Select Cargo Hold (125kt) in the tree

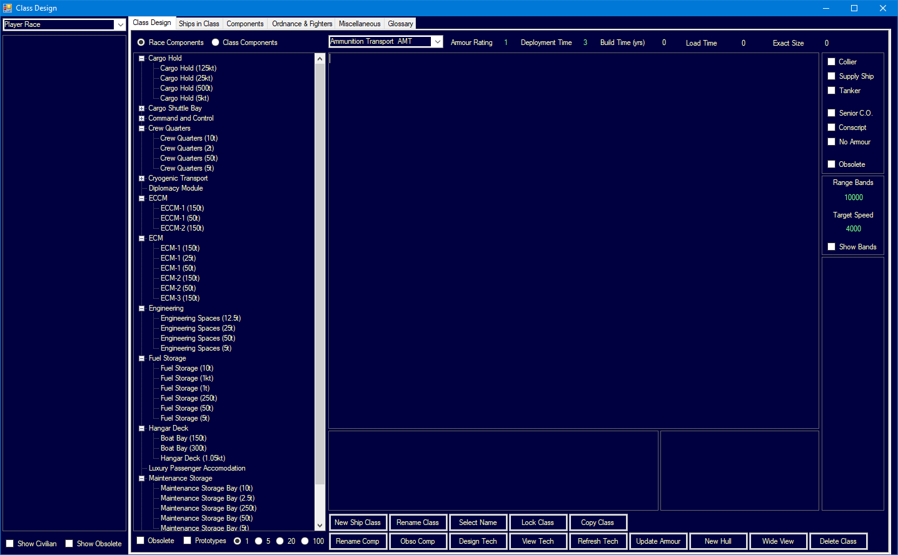[188, 68]
